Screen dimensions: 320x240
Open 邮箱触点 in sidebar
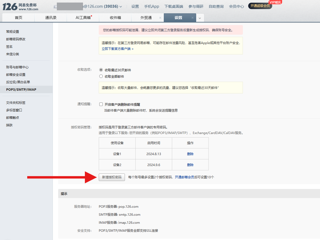[x=13, y=117]
